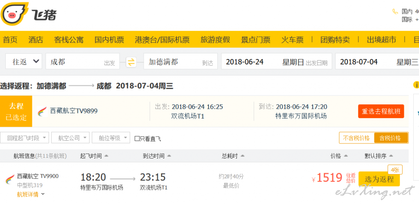The width and height of the screenshot is (419, 205).
Task: Click the phone icon near 国内
Action: pos(395,11)
